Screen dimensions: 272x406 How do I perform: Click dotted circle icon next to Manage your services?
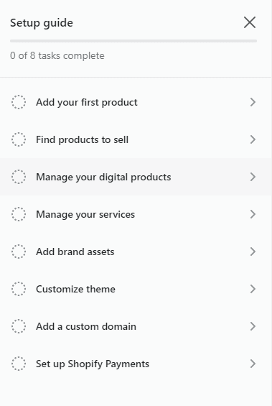click(19, 214)
